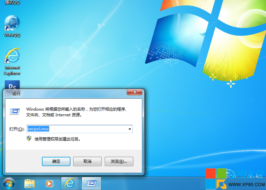Click text 使用管理权限创建此任务。
The image size is (266, 190).
click(x=57, y=139)
